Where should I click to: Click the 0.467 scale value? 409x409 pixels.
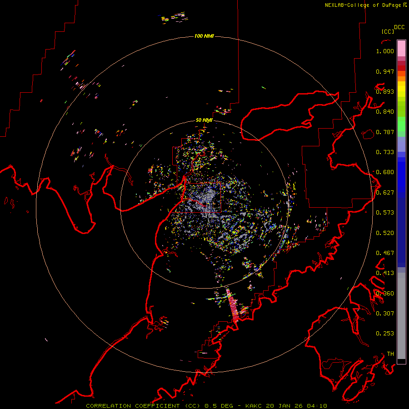click(x=385, y=253)
